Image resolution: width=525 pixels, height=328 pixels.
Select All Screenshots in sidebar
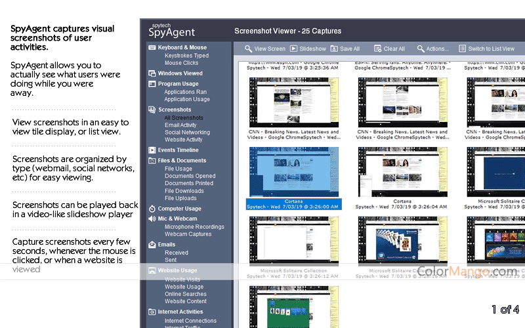(184, 118)
